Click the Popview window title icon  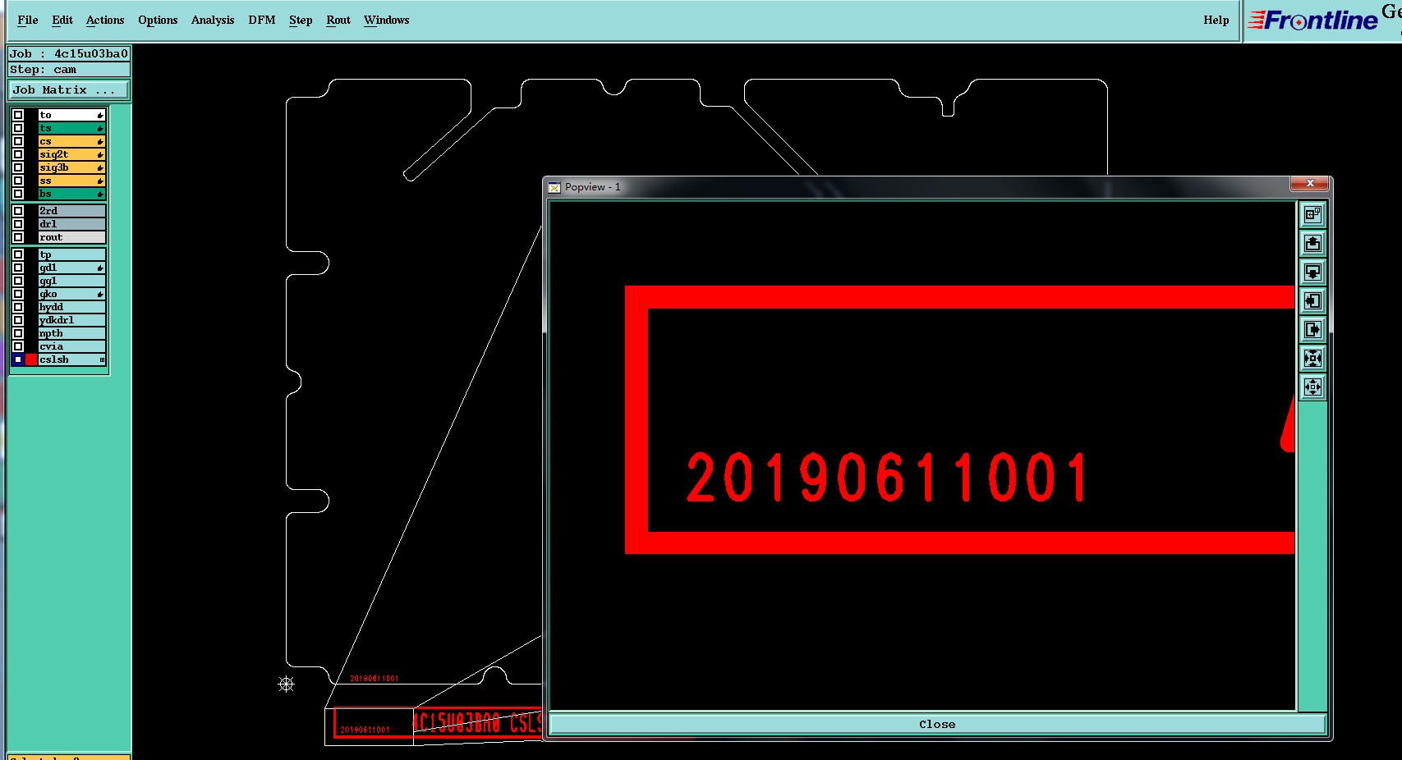pyautogui.click(x=554, y=187)
